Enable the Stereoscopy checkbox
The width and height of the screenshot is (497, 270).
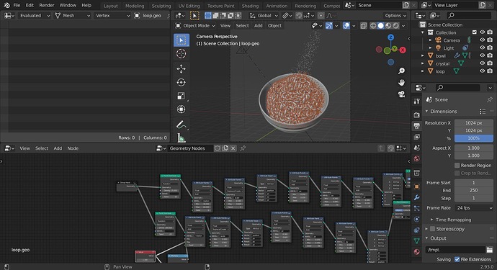433,229
